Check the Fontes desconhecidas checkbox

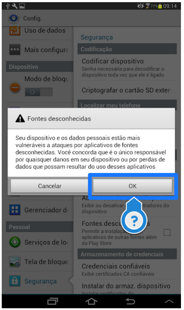pyautogui.click(x=167, y=232)
